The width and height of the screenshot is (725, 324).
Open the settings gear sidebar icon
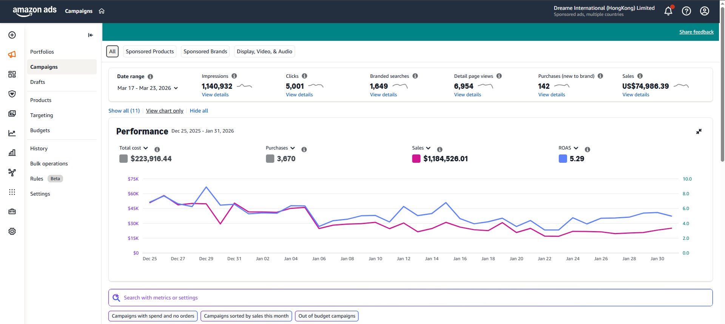pyautogui.click(x=12, y=231)
